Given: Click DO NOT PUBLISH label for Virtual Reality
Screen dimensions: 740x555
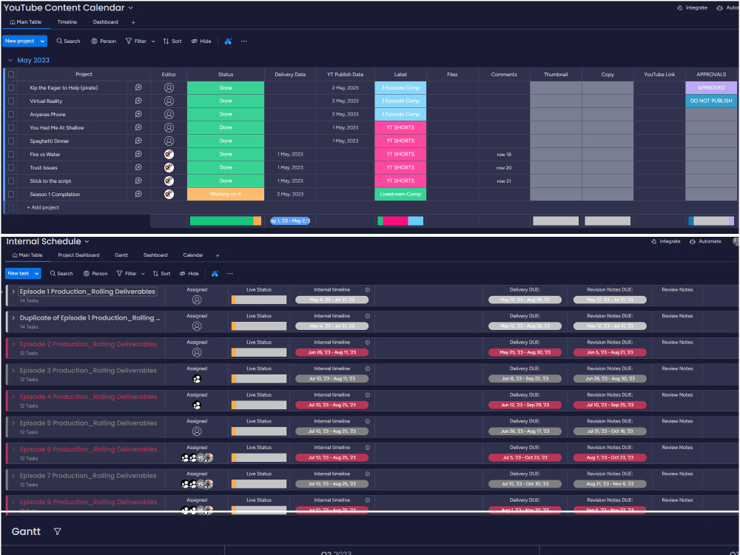Looking at the screenshot, I should pos(710,101).
